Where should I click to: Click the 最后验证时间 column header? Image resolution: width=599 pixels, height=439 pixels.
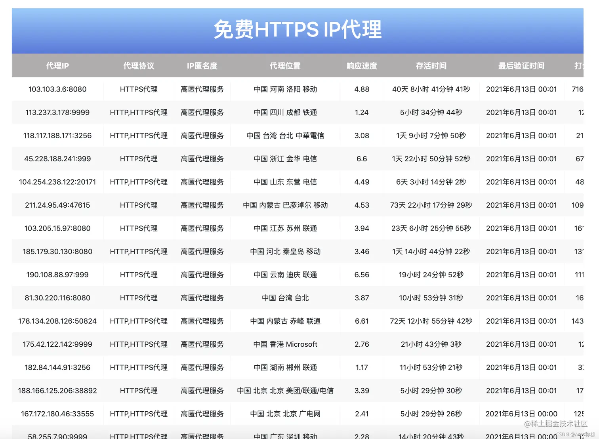pyautogui.click(x=521, y=66)
